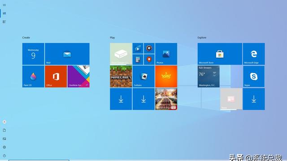
Task: Open the Microsoft Store tile
Action: pos(220,54)
